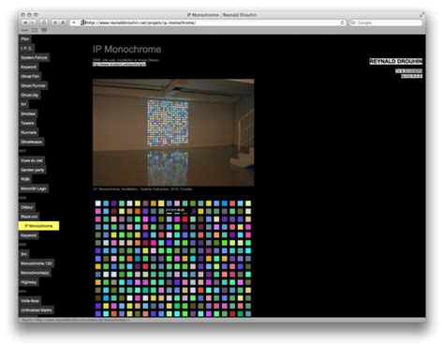Open the Src project link
The height and width of the screenshot is (348, 444).
[24, 254]
